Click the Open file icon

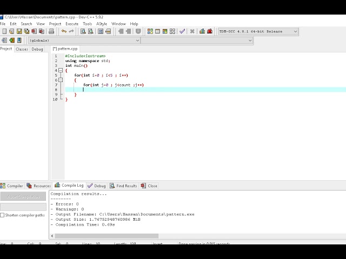12,31
